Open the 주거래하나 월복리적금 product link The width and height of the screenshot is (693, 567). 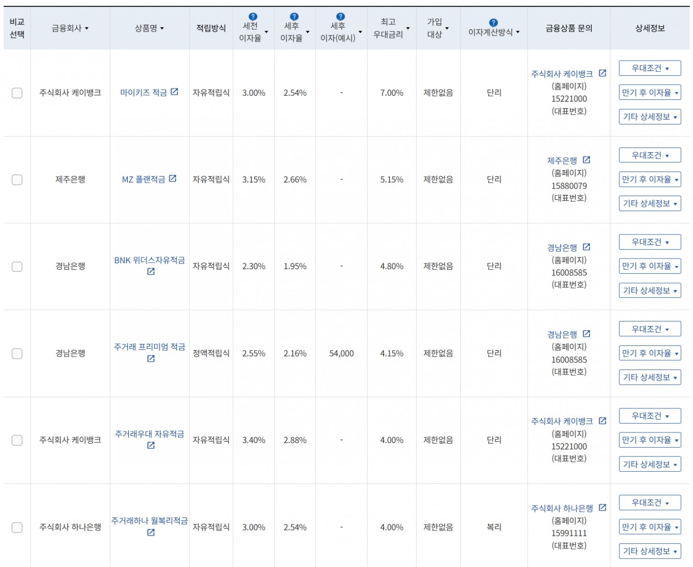[150, 521]
